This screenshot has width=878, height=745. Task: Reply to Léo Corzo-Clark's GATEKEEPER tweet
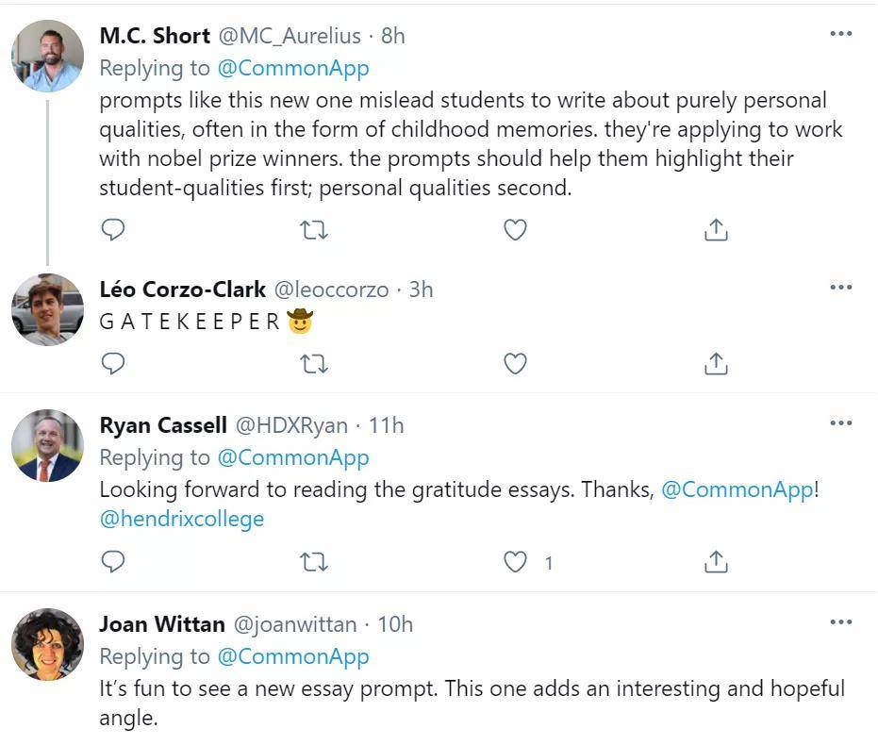[x=112, y=364]
